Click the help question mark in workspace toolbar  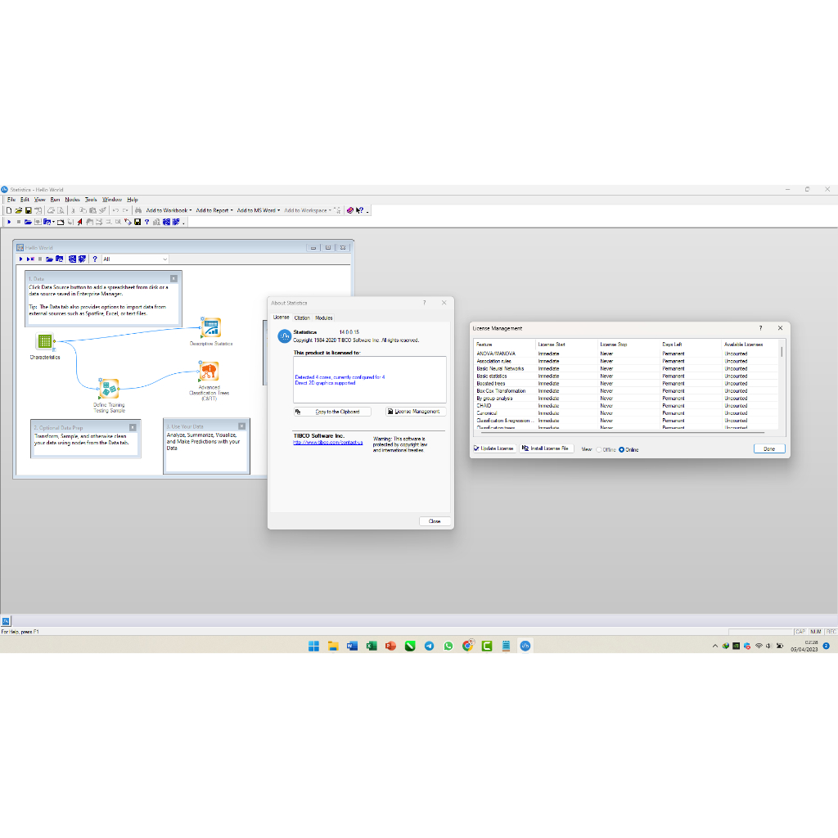95,259
